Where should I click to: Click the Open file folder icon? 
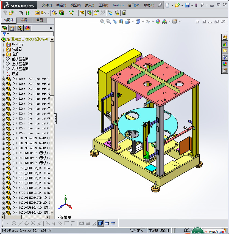[177, 5]
